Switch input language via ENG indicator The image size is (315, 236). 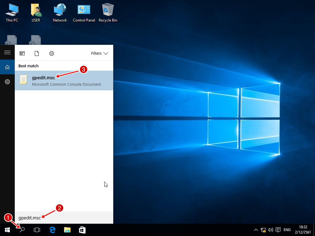click(287, 230)
